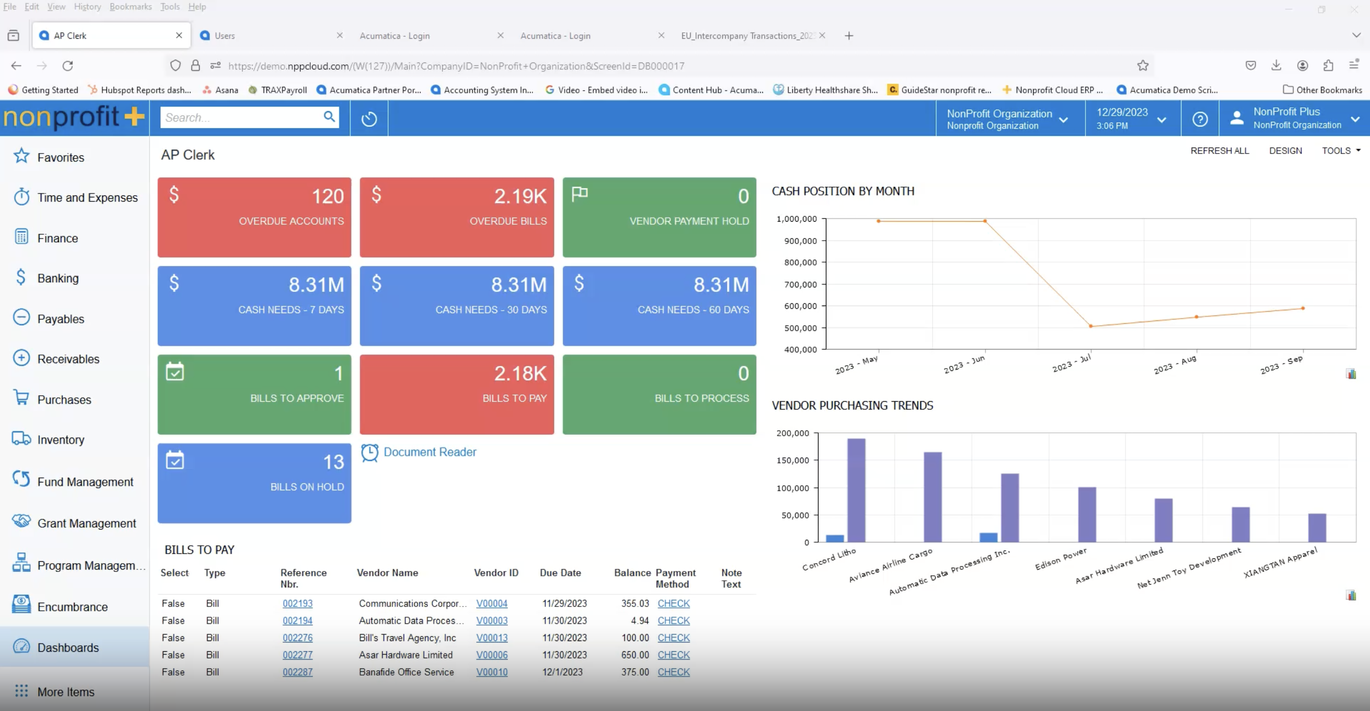
Task: Open the TOOLS dropdown
Action: [1341, 151]
